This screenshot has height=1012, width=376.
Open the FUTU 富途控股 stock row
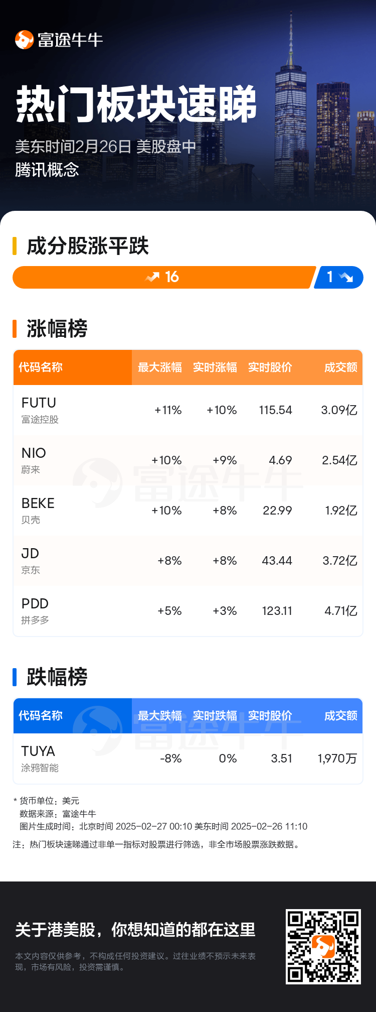tap(188, 410)
